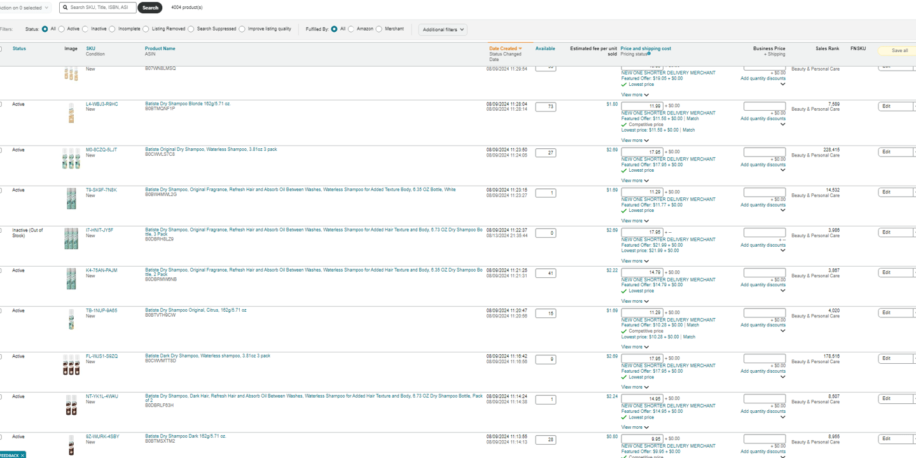Click the 'Inactive (Out of Stock)' status text
The width and height of the screenshot is (916, 458).
[27, 233]
